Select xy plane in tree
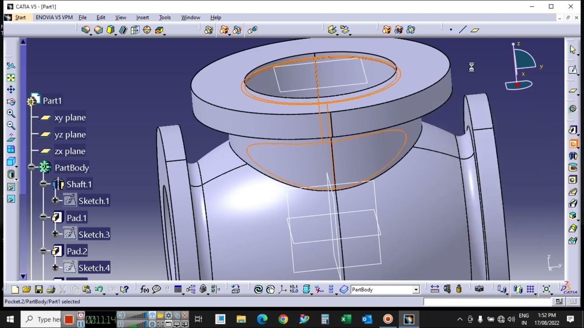The height and width of the screenshot is (328, 584). (70, 118)
